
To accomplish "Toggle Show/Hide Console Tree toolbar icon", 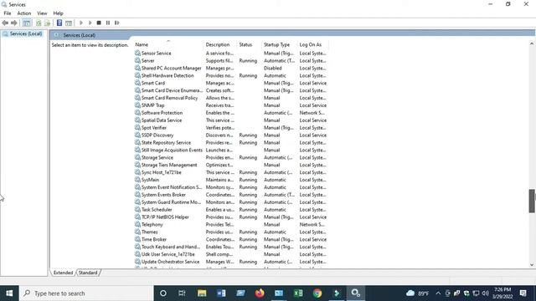I will (x=27, y=23).
